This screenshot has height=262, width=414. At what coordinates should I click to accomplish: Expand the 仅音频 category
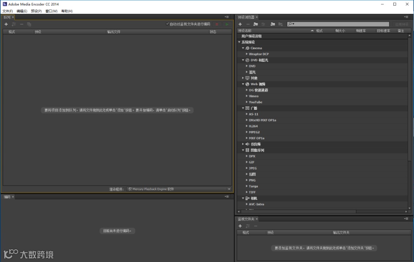pos(243,144)
